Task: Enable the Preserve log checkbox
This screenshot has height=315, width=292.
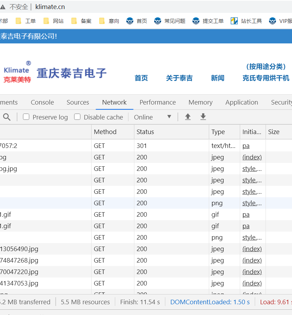Action: click(26, 117)
